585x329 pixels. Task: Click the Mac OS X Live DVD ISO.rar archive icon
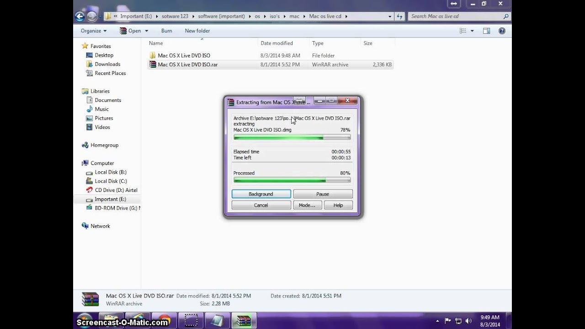click(x=153, y=64)
